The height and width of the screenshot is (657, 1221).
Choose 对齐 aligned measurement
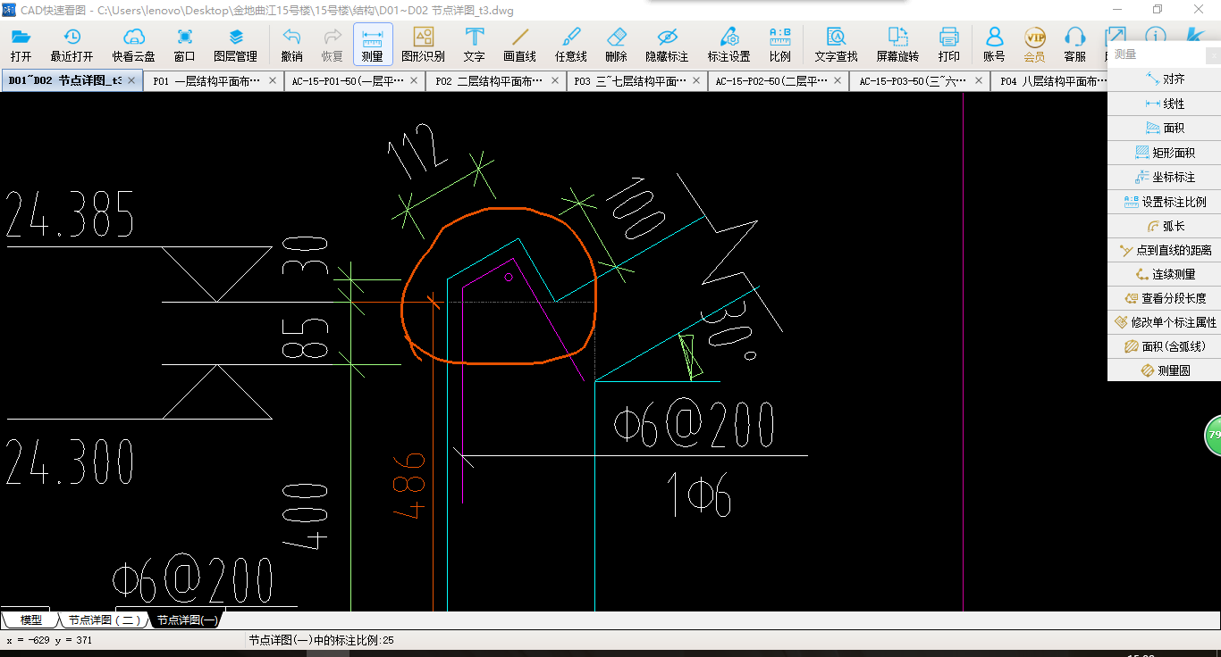pyautogui.click(x=1164, y=79)
